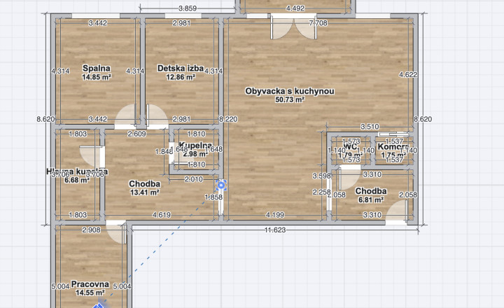
Task: Select the Hlavna kupelna room label
Action: [77, 171]
